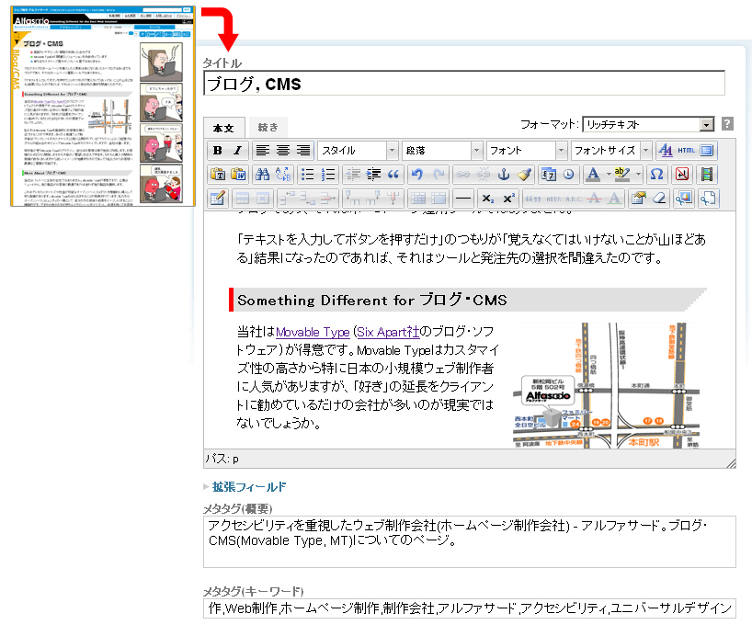Open the 段落 format dropdown
This screenshot has width=752, height=625.
(441, 151)
